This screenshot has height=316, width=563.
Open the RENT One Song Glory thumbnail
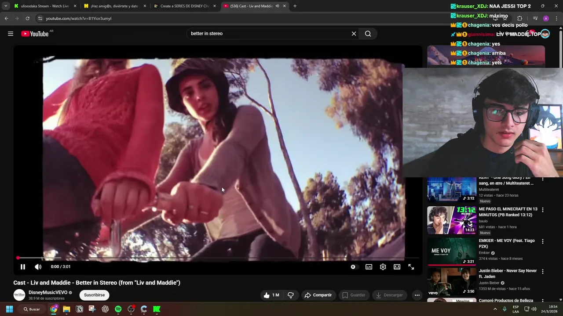tap(452, 190)
